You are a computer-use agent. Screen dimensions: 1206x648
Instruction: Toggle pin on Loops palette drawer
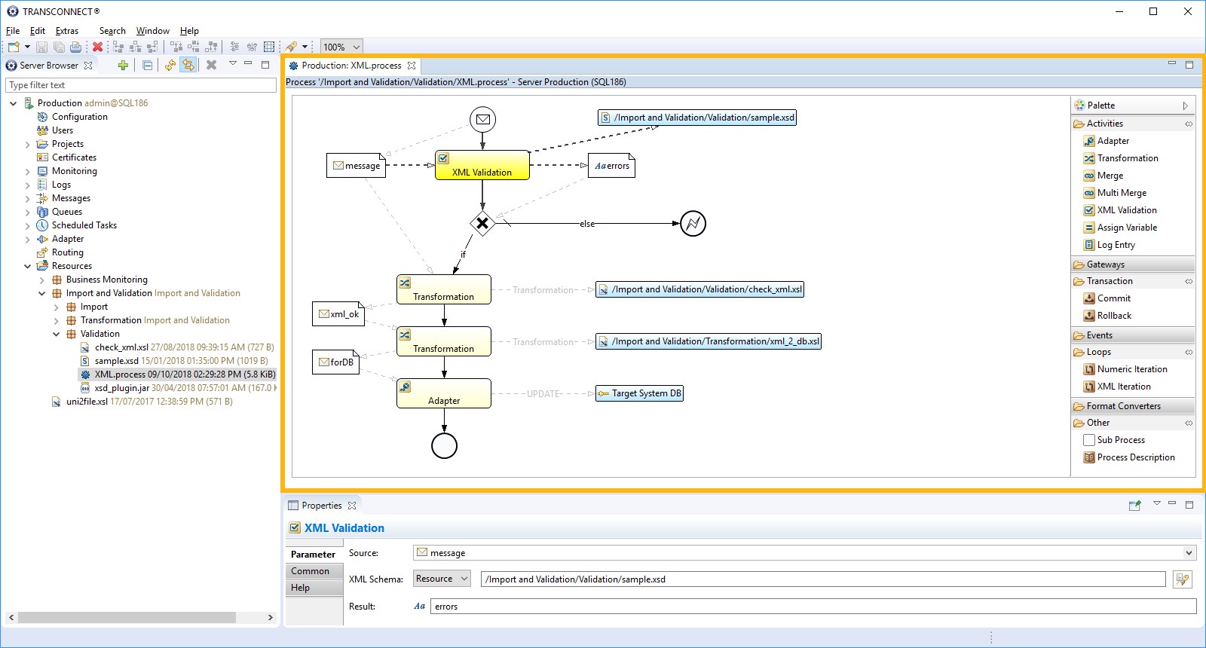(x=1189, y=352)
